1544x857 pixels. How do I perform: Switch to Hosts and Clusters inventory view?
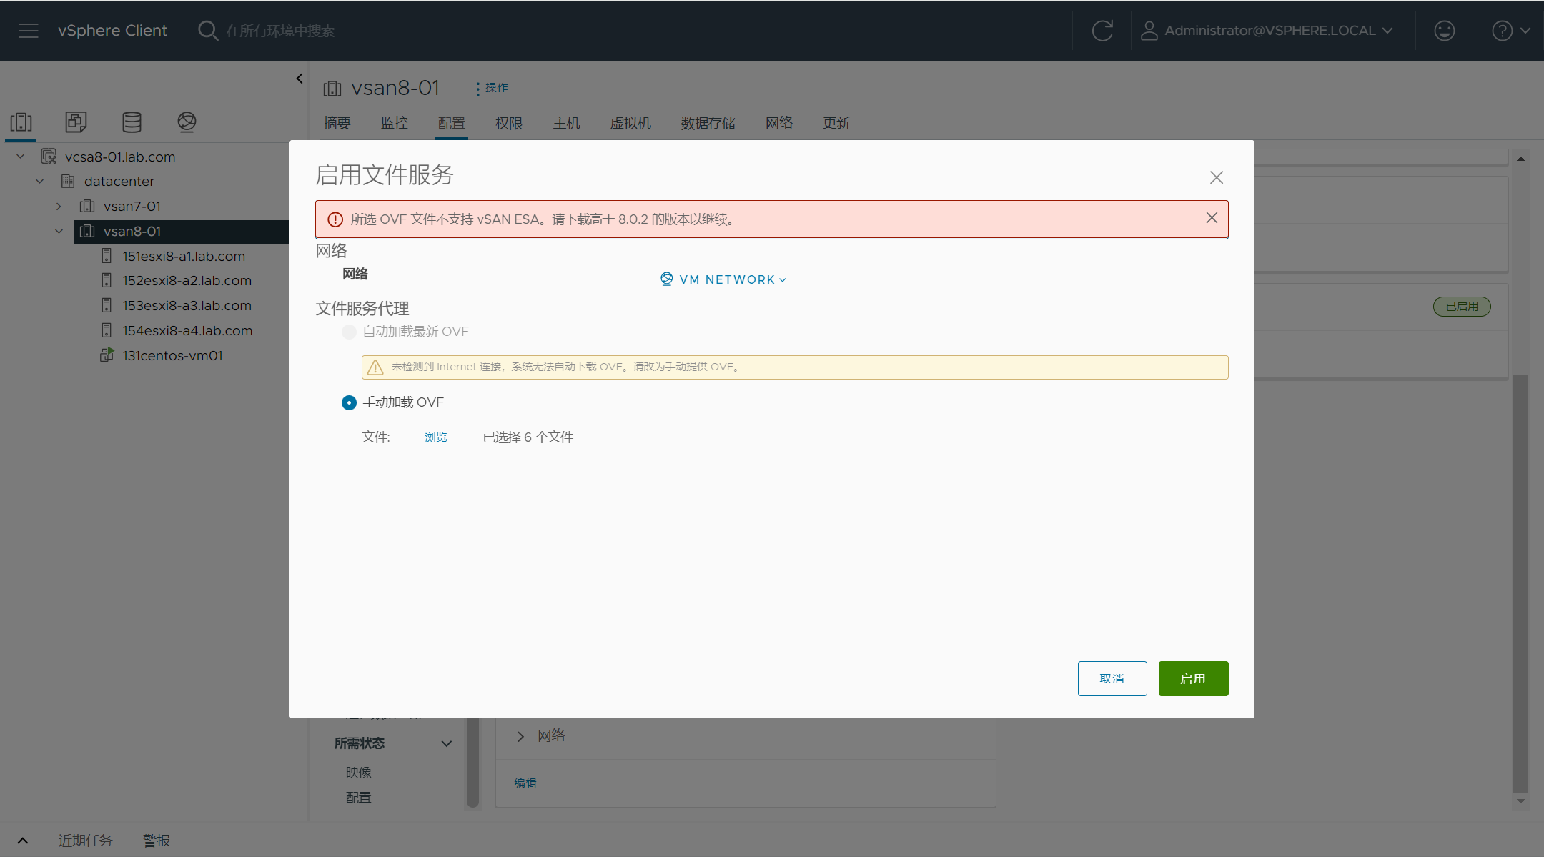(21, 122)
